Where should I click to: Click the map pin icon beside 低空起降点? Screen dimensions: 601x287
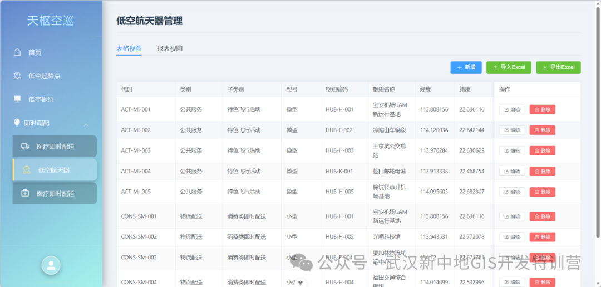click(17, 75)
